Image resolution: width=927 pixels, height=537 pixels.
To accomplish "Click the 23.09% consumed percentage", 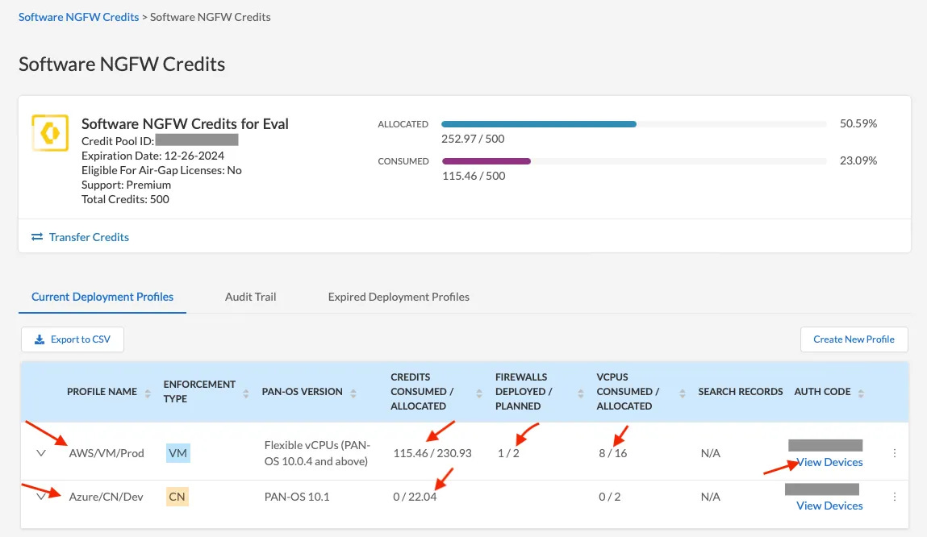I will 858,160.
